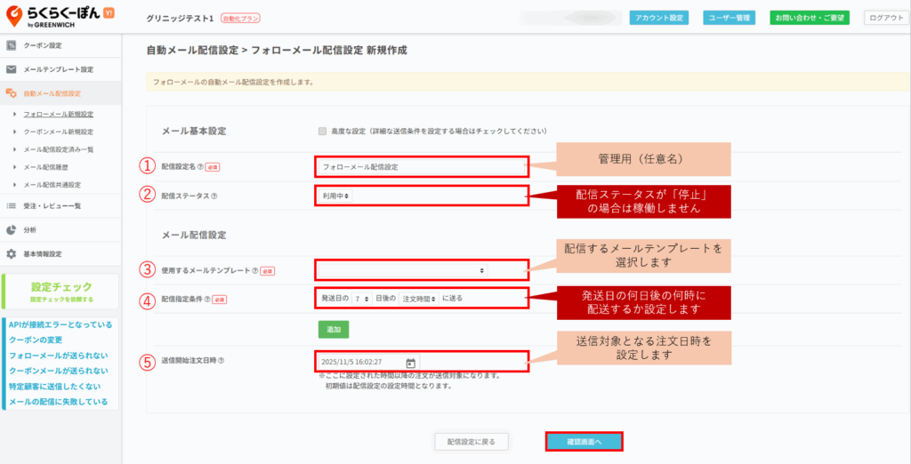Click the 分析 pie chart icon
Image resolution: width=911 pixels, height=464 pixels.
[x=11, y=229]
